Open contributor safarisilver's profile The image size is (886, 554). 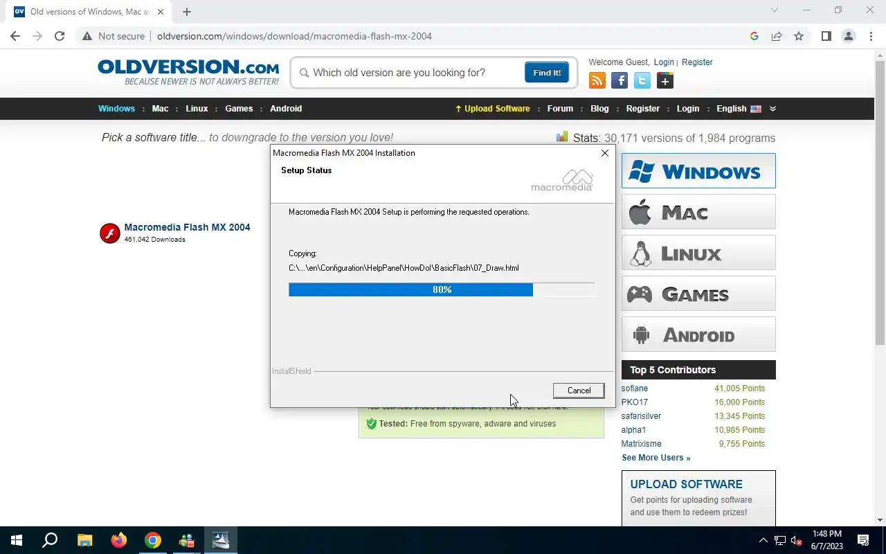click(641, 416)
